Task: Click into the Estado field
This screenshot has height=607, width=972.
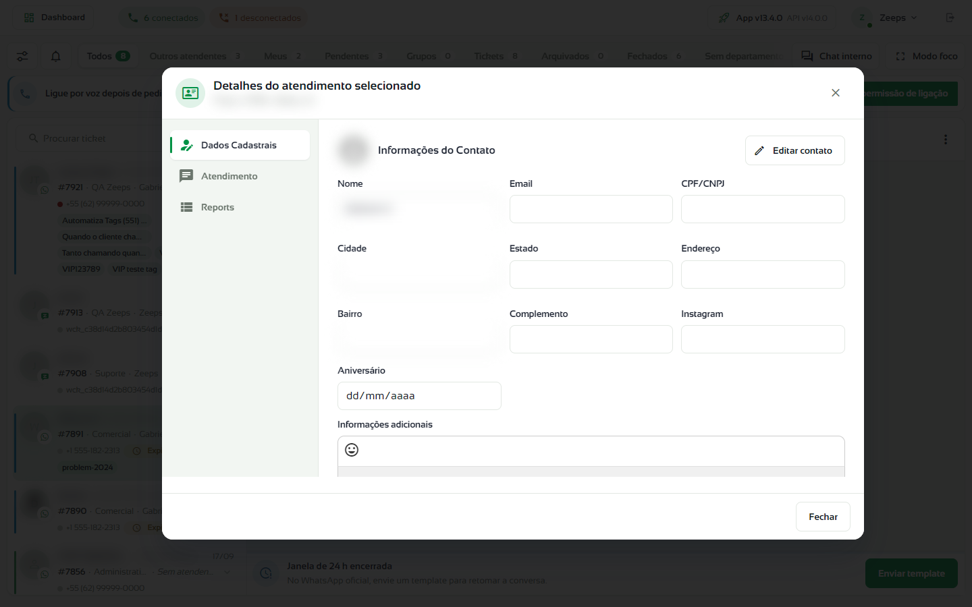Action: point(591,274)
